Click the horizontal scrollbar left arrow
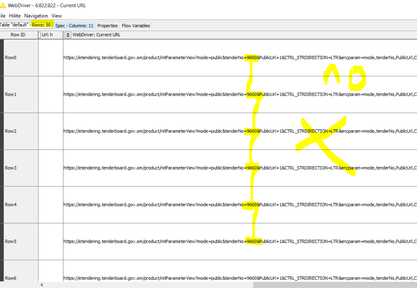 click(42, 285)
